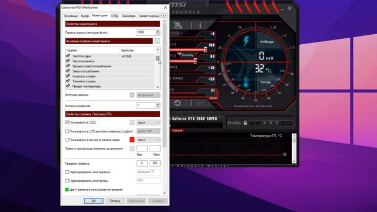Click the profile Save button in Afterburner
Screen dimensions: 377x212
(286, 123)
